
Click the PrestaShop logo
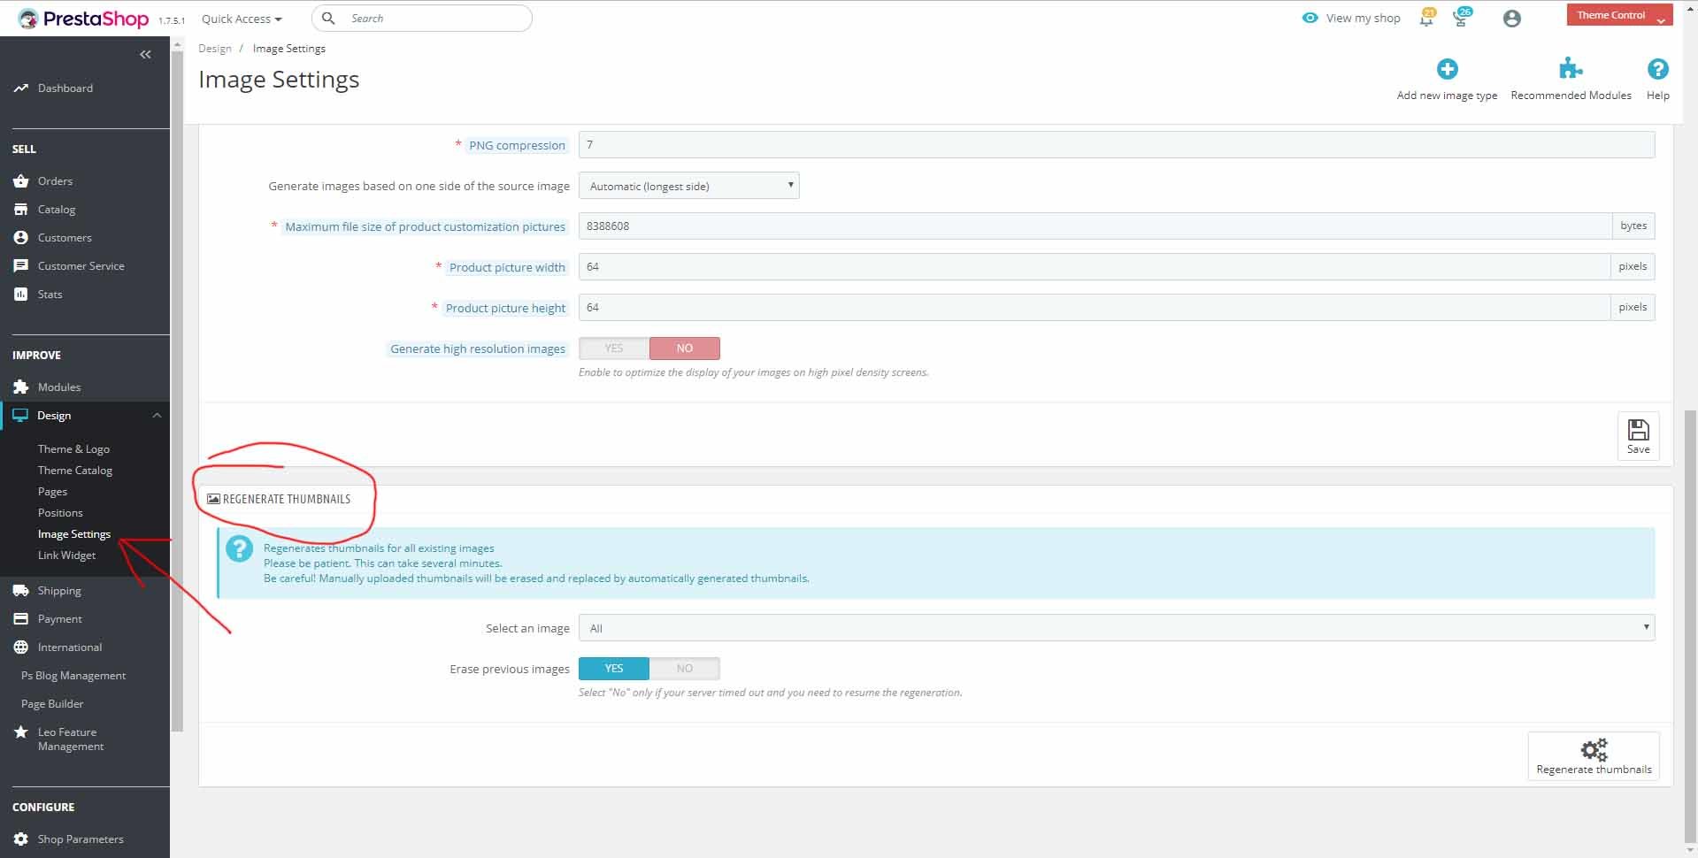[x=83, y=19]
